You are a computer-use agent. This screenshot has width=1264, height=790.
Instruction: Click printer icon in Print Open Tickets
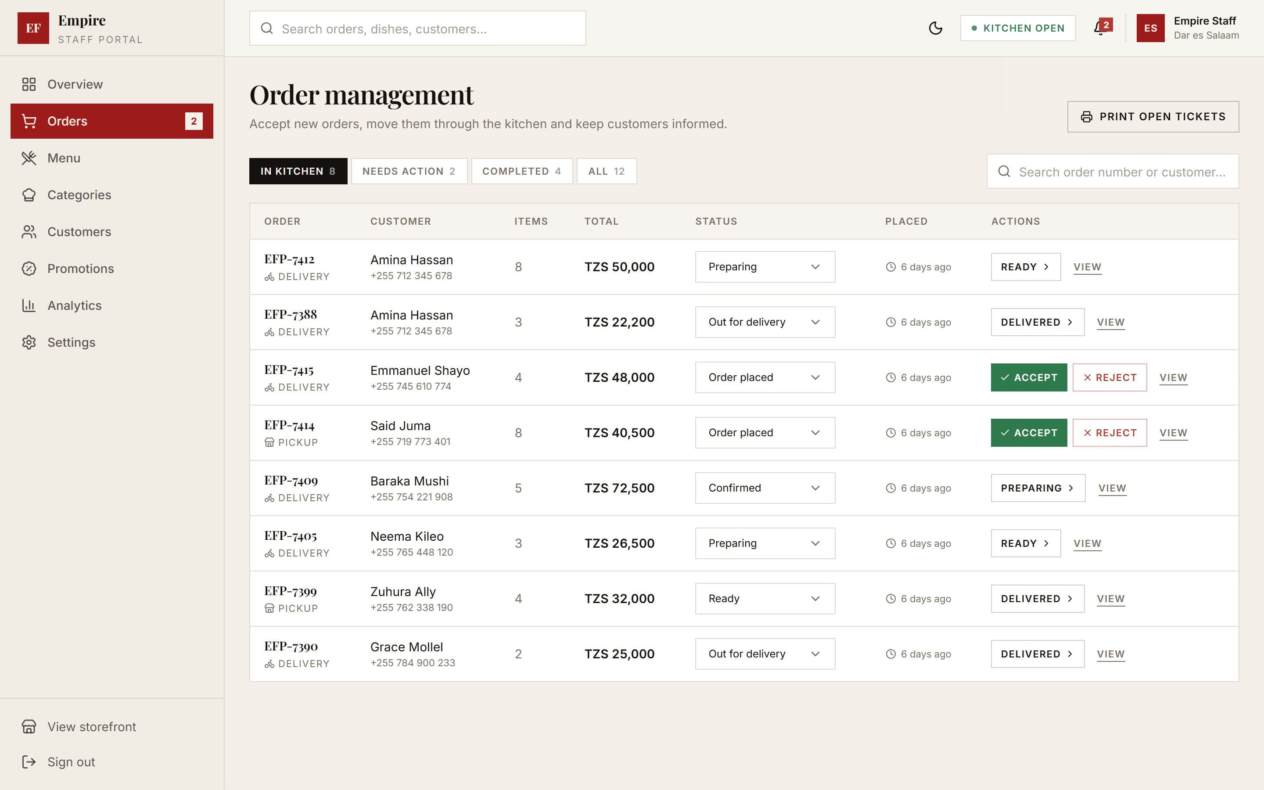1086,116
